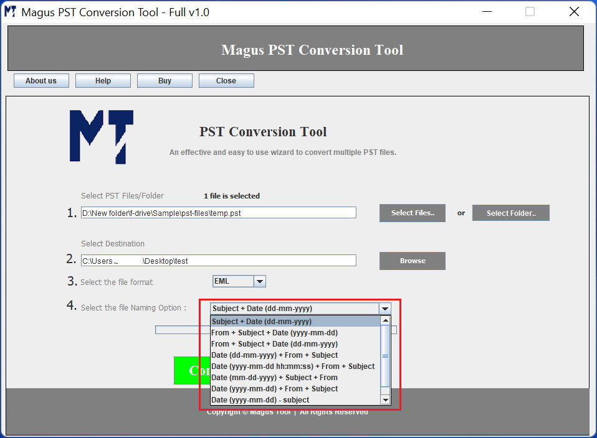Viewport: 597px width, 438px height.
Task: Choose From + Subject + Date (yyyy-mm-dd) option
Action: [x=274, y=333]
